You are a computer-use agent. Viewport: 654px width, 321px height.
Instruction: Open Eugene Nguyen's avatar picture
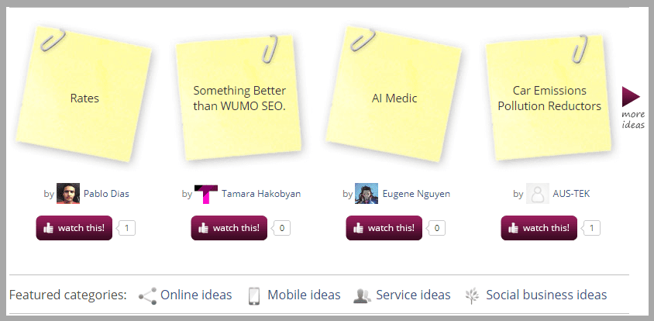(367, 194)
